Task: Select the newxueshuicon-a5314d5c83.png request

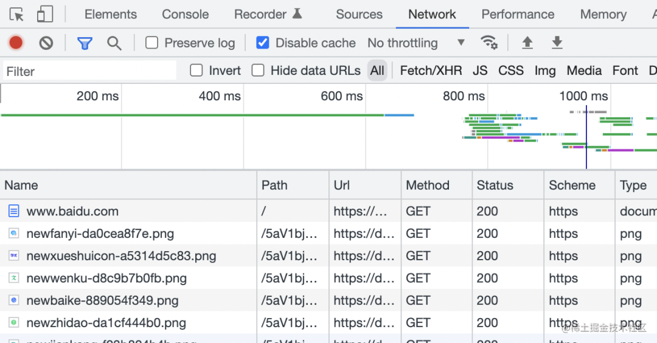Action: point(328,255)
